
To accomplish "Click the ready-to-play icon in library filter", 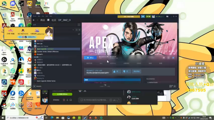I will [79, 30].
